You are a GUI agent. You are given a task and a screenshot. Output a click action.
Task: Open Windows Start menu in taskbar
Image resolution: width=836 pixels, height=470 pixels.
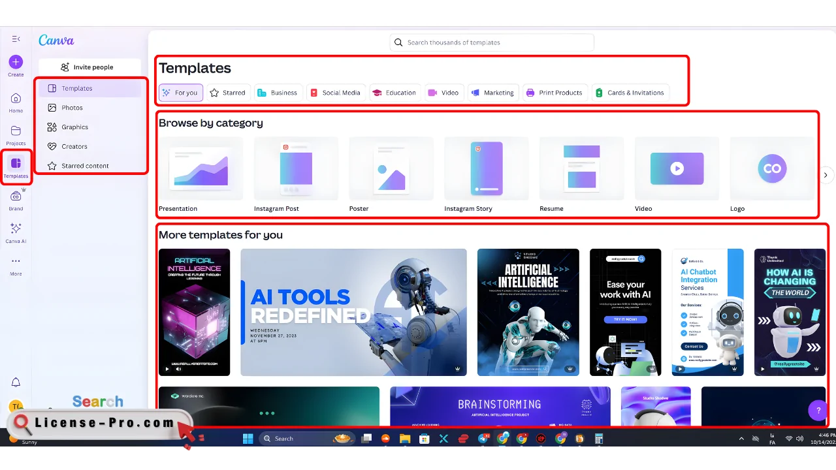[x=248, y=439]
